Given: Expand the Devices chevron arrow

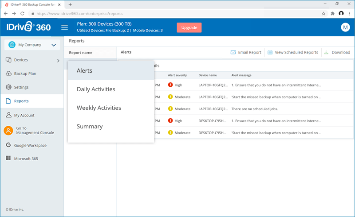Looking at the screenshot, I should (x=58, y=61).
